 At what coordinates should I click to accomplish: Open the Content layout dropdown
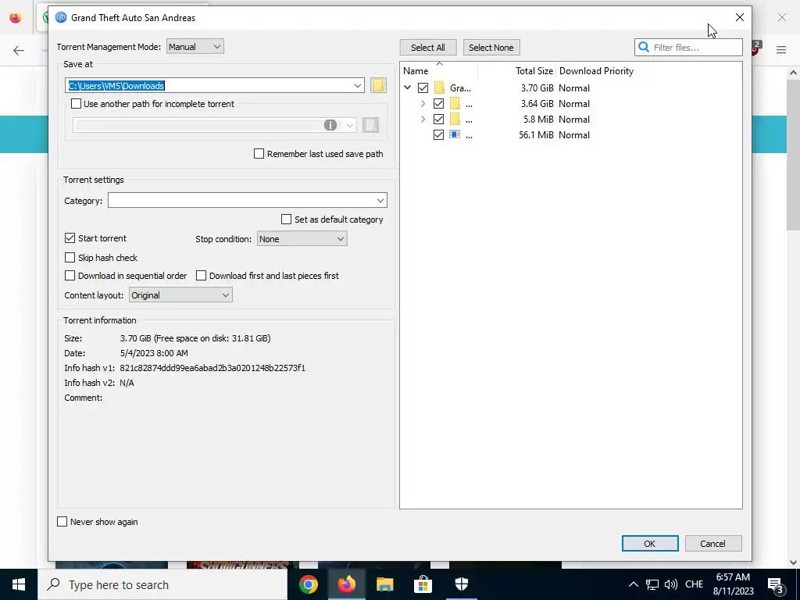coord(180,295)
